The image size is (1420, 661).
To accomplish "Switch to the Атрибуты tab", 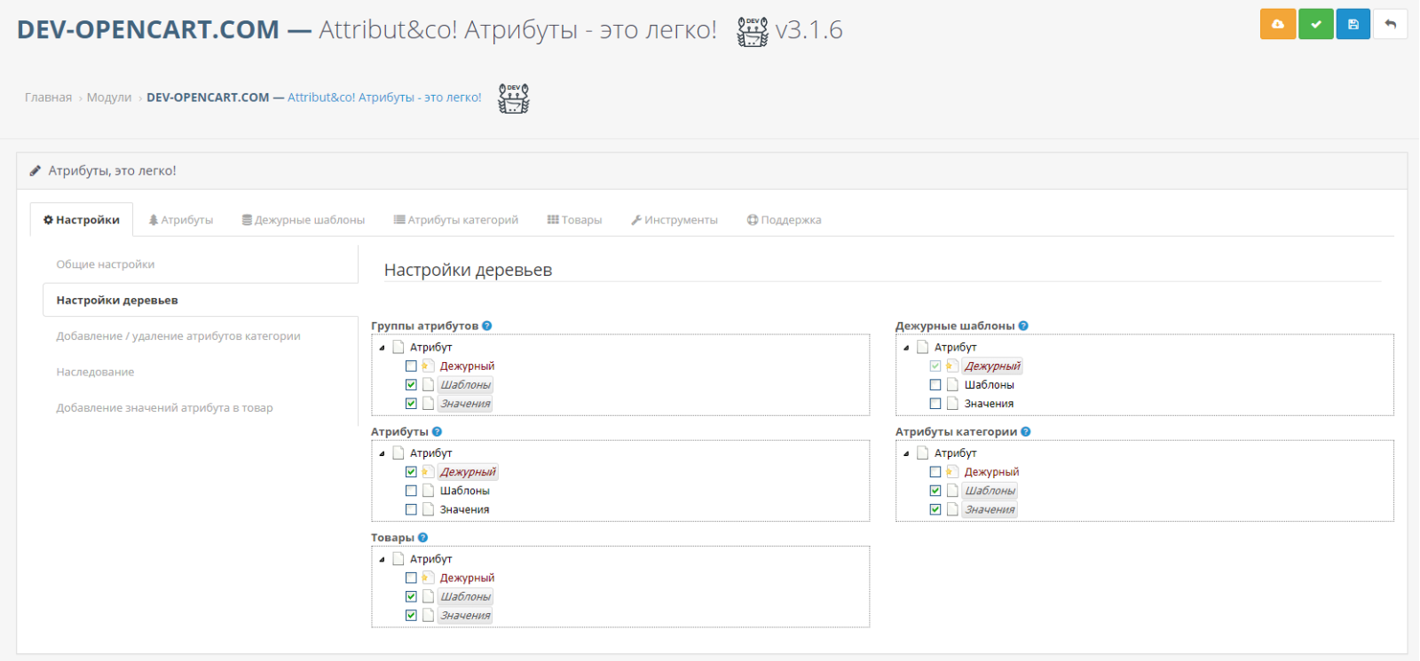I will [x=181, y=220].
